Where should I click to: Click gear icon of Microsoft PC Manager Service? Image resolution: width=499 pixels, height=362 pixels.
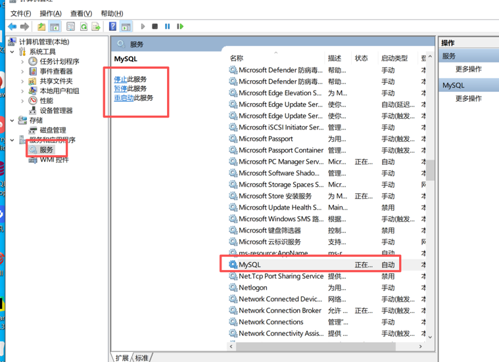(233, 162)
